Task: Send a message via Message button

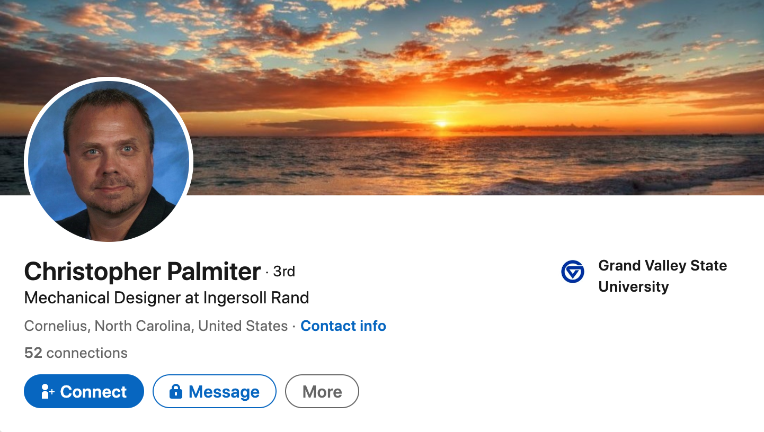Action: 214,392
